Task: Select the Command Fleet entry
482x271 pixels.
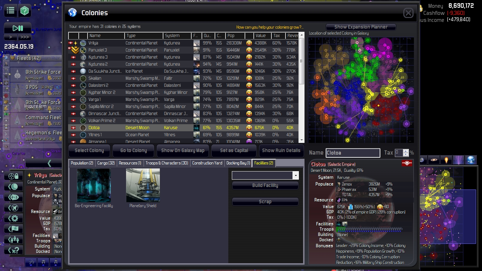Action: pos(36,120)
